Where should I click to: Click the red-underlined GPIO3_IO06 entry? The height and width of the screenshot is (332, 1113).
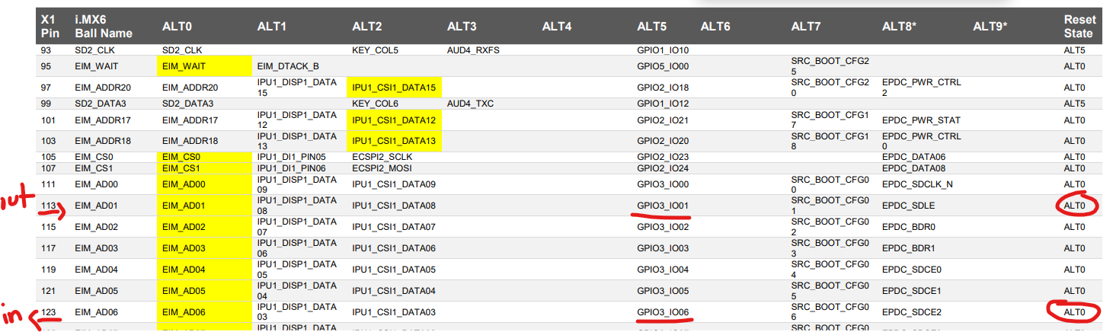pos(663,312)
